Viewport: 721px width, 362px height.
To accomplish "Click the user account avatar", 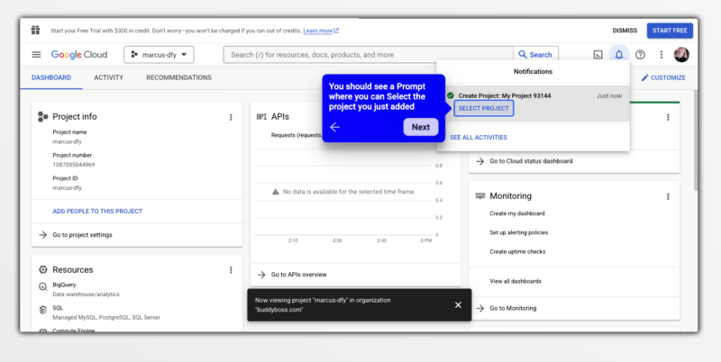I will (x=681, y=55).
